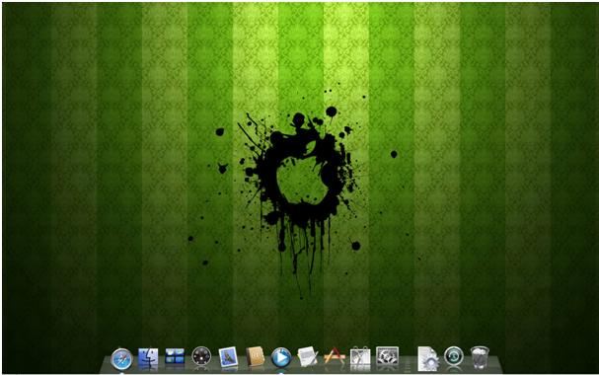This screenshot has height=375, width=599.
Task: Launch Time Machine from the dock
Action: (x=454, y=356)
